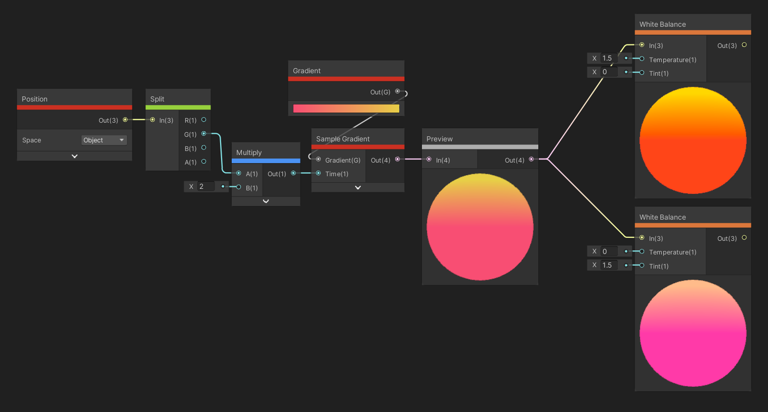Click the Preview node Out(4) output port
This screenshot has height=412, width=768.
(531, 160)
